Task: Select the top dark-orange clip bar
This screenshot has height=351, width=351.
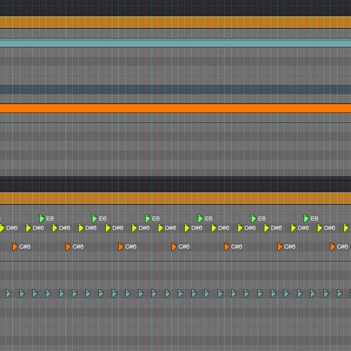Action: click(x=175, y=22)
